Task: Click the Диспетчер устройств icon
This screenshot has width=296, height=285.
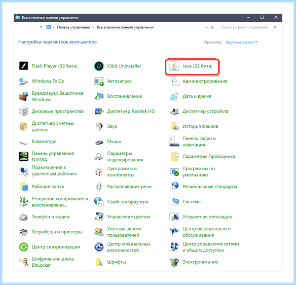Action: coord(174,111)
